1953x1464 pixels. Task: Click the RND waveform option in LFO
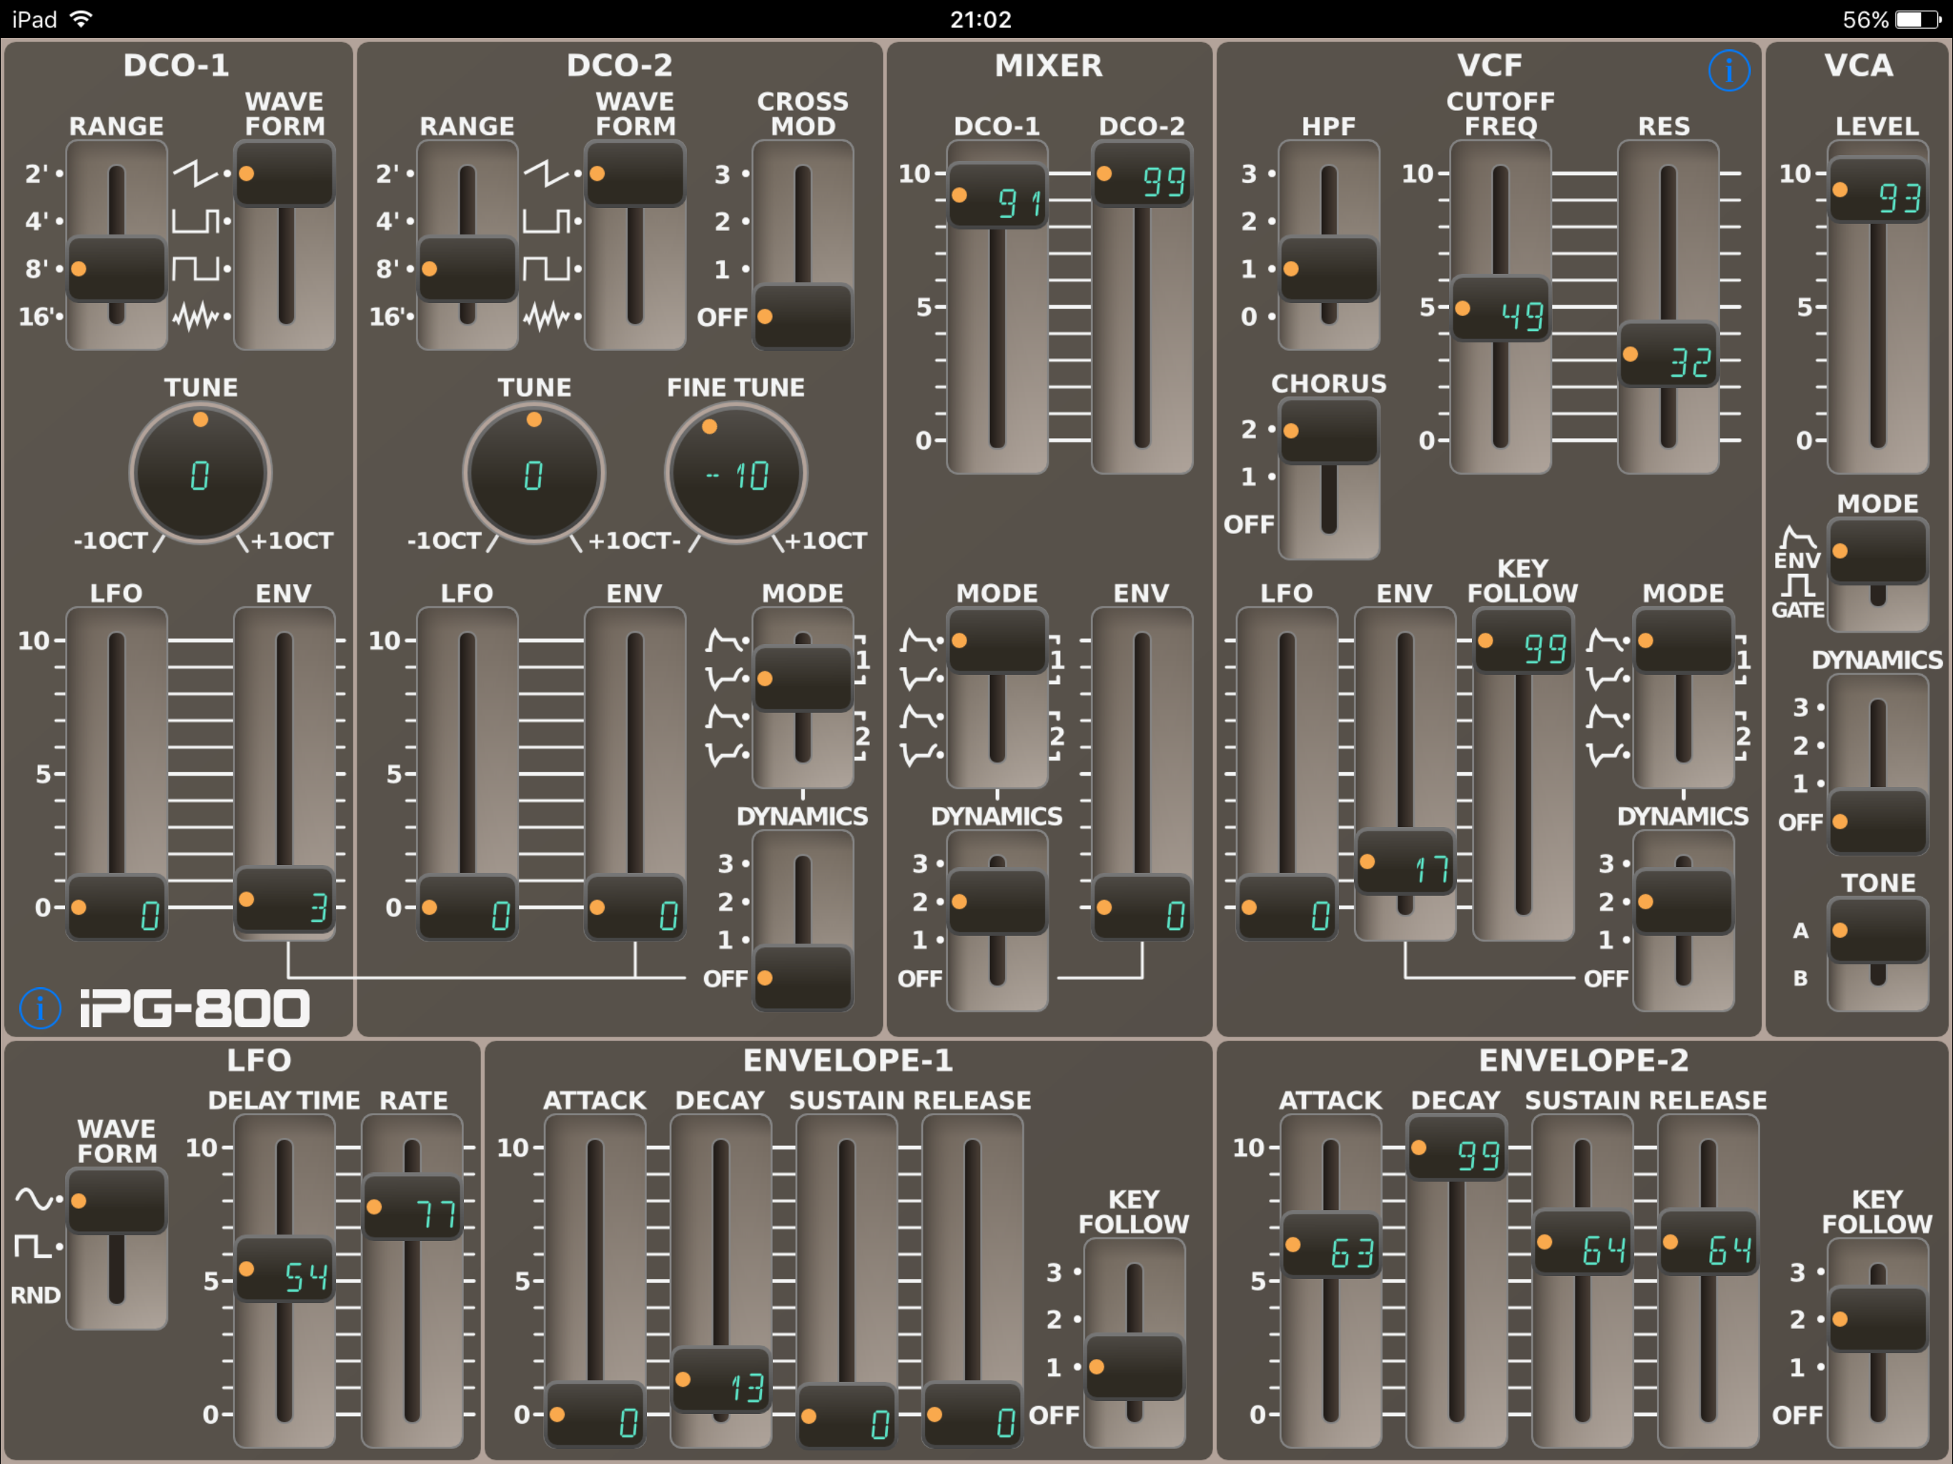35,1296
